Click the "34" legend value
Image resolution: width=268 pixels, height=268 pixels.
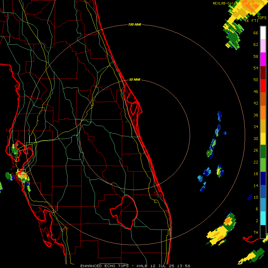coord(256,127)
